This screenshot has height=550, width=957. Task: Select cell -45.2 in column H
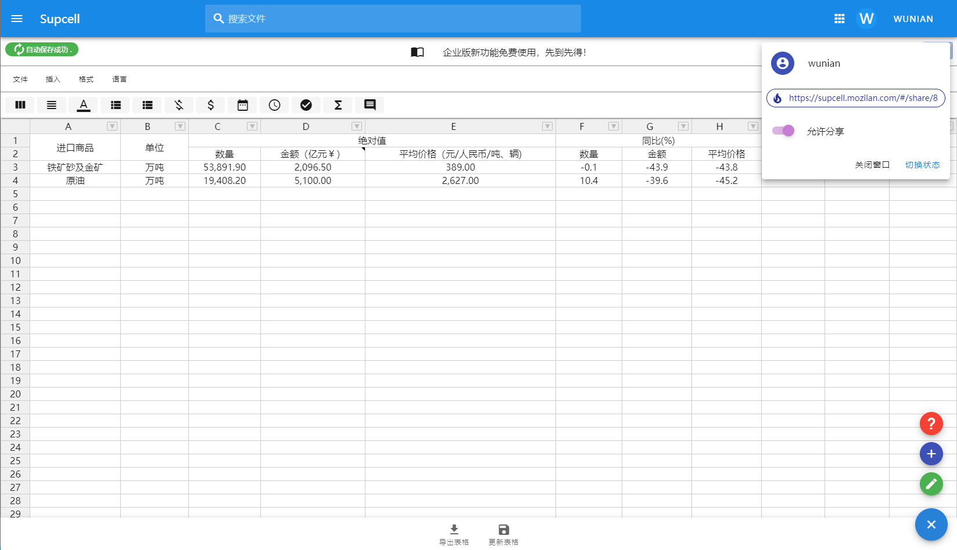(x=726, y=180)
